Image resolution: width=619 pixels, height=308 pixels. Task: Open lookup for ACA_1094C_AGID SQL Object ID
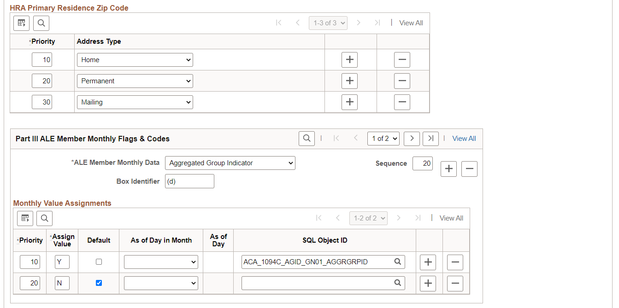[x=397, y=262]
